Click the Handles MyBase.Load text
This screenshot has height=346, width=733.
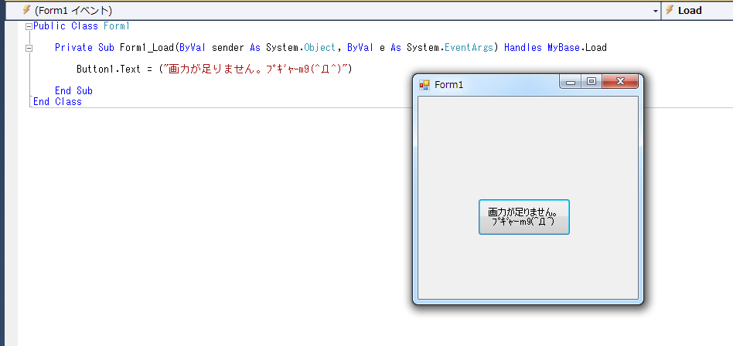(x=555, y=48)
